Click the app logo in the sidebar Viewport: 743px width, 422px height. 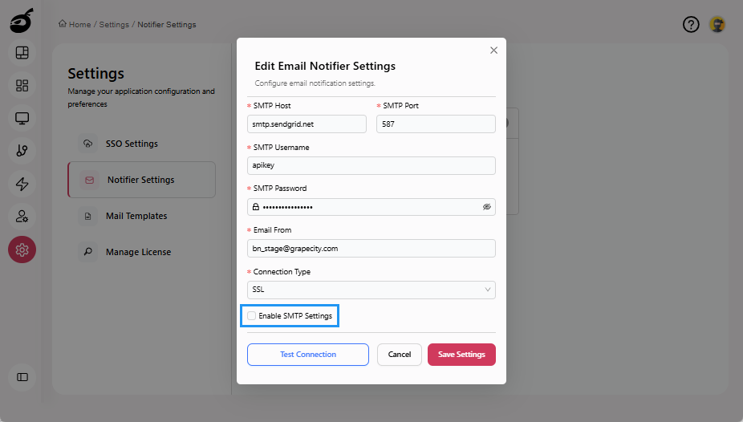point(22,21)
